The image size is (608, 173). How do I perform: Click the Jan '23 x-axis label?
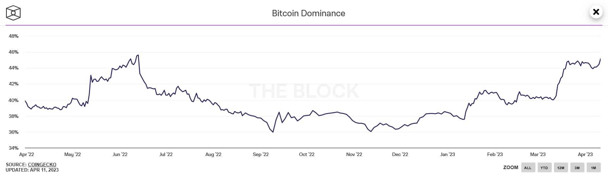tap(447, 154)
